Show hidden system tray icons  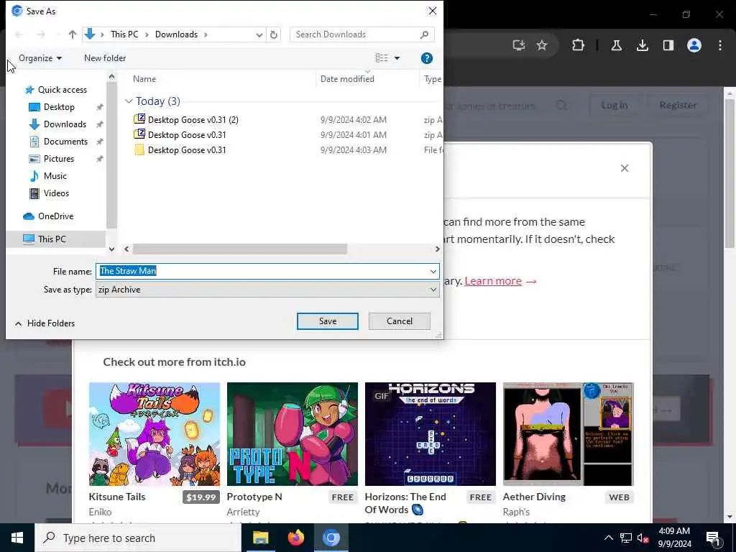(x=608, y=538)
